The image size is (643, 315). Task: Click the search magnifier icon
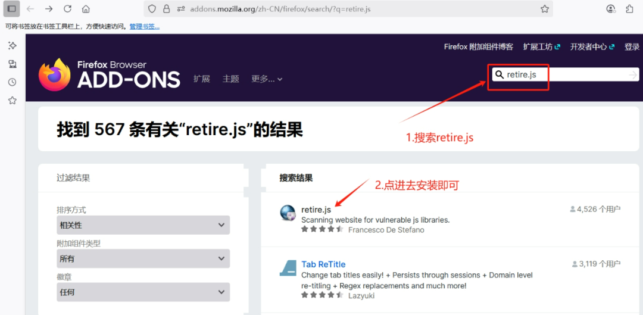(499, 74)
